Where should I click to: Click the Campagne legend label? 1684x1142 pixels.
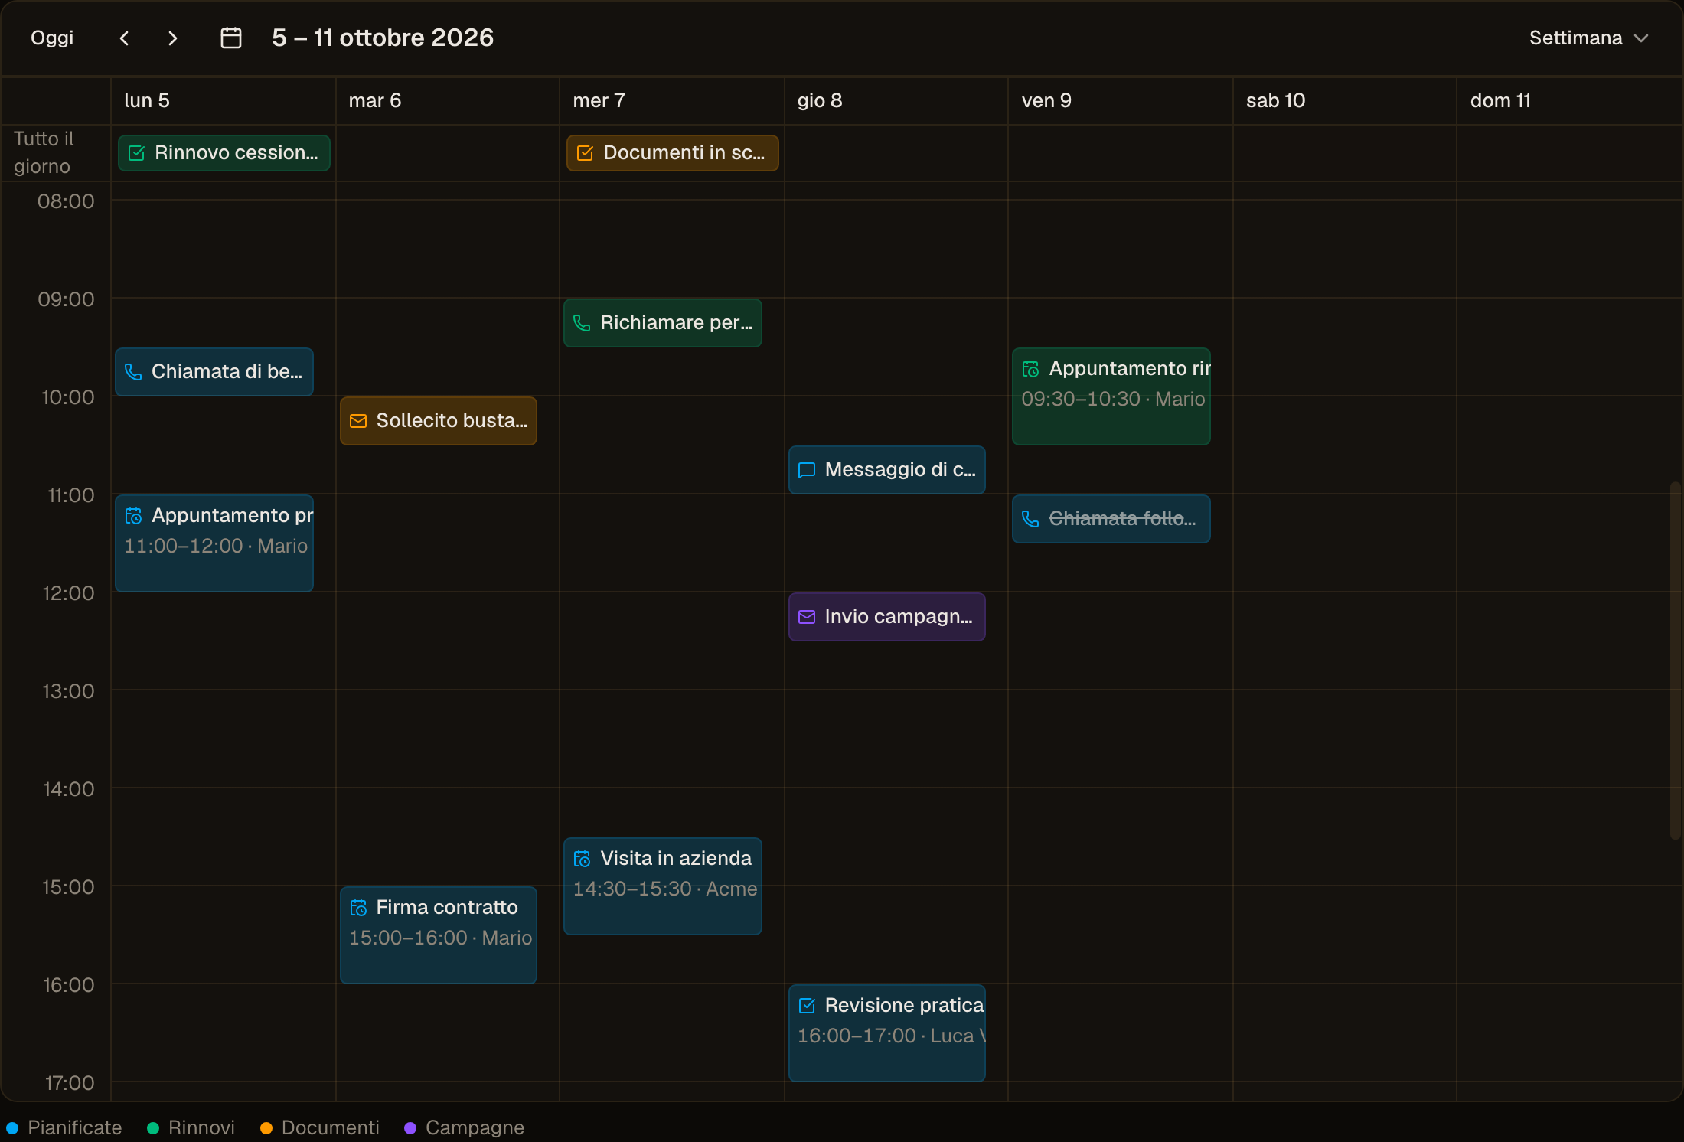(x=475, y=1127)
